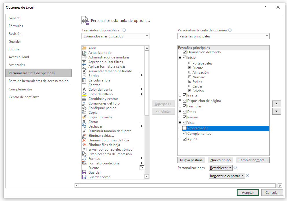Image resolution: width=287 pixels, height=201 pixels.
Task: Click the Combinar y centrar icon
Action: coord(84,99)
